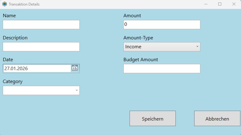
Task: Cancel with the Abbrechen button
Action: click(217, 119)
